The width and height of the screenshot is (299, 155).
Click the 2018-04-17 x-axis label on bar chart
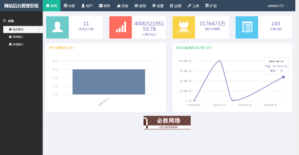[103, 102]
